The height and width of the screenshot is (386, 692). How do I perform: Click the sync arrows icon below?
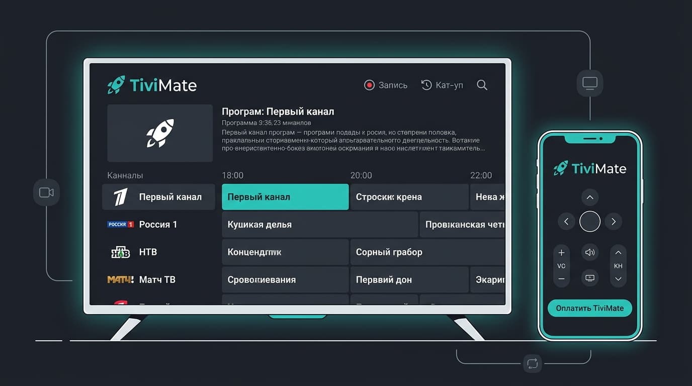point(533,363)
